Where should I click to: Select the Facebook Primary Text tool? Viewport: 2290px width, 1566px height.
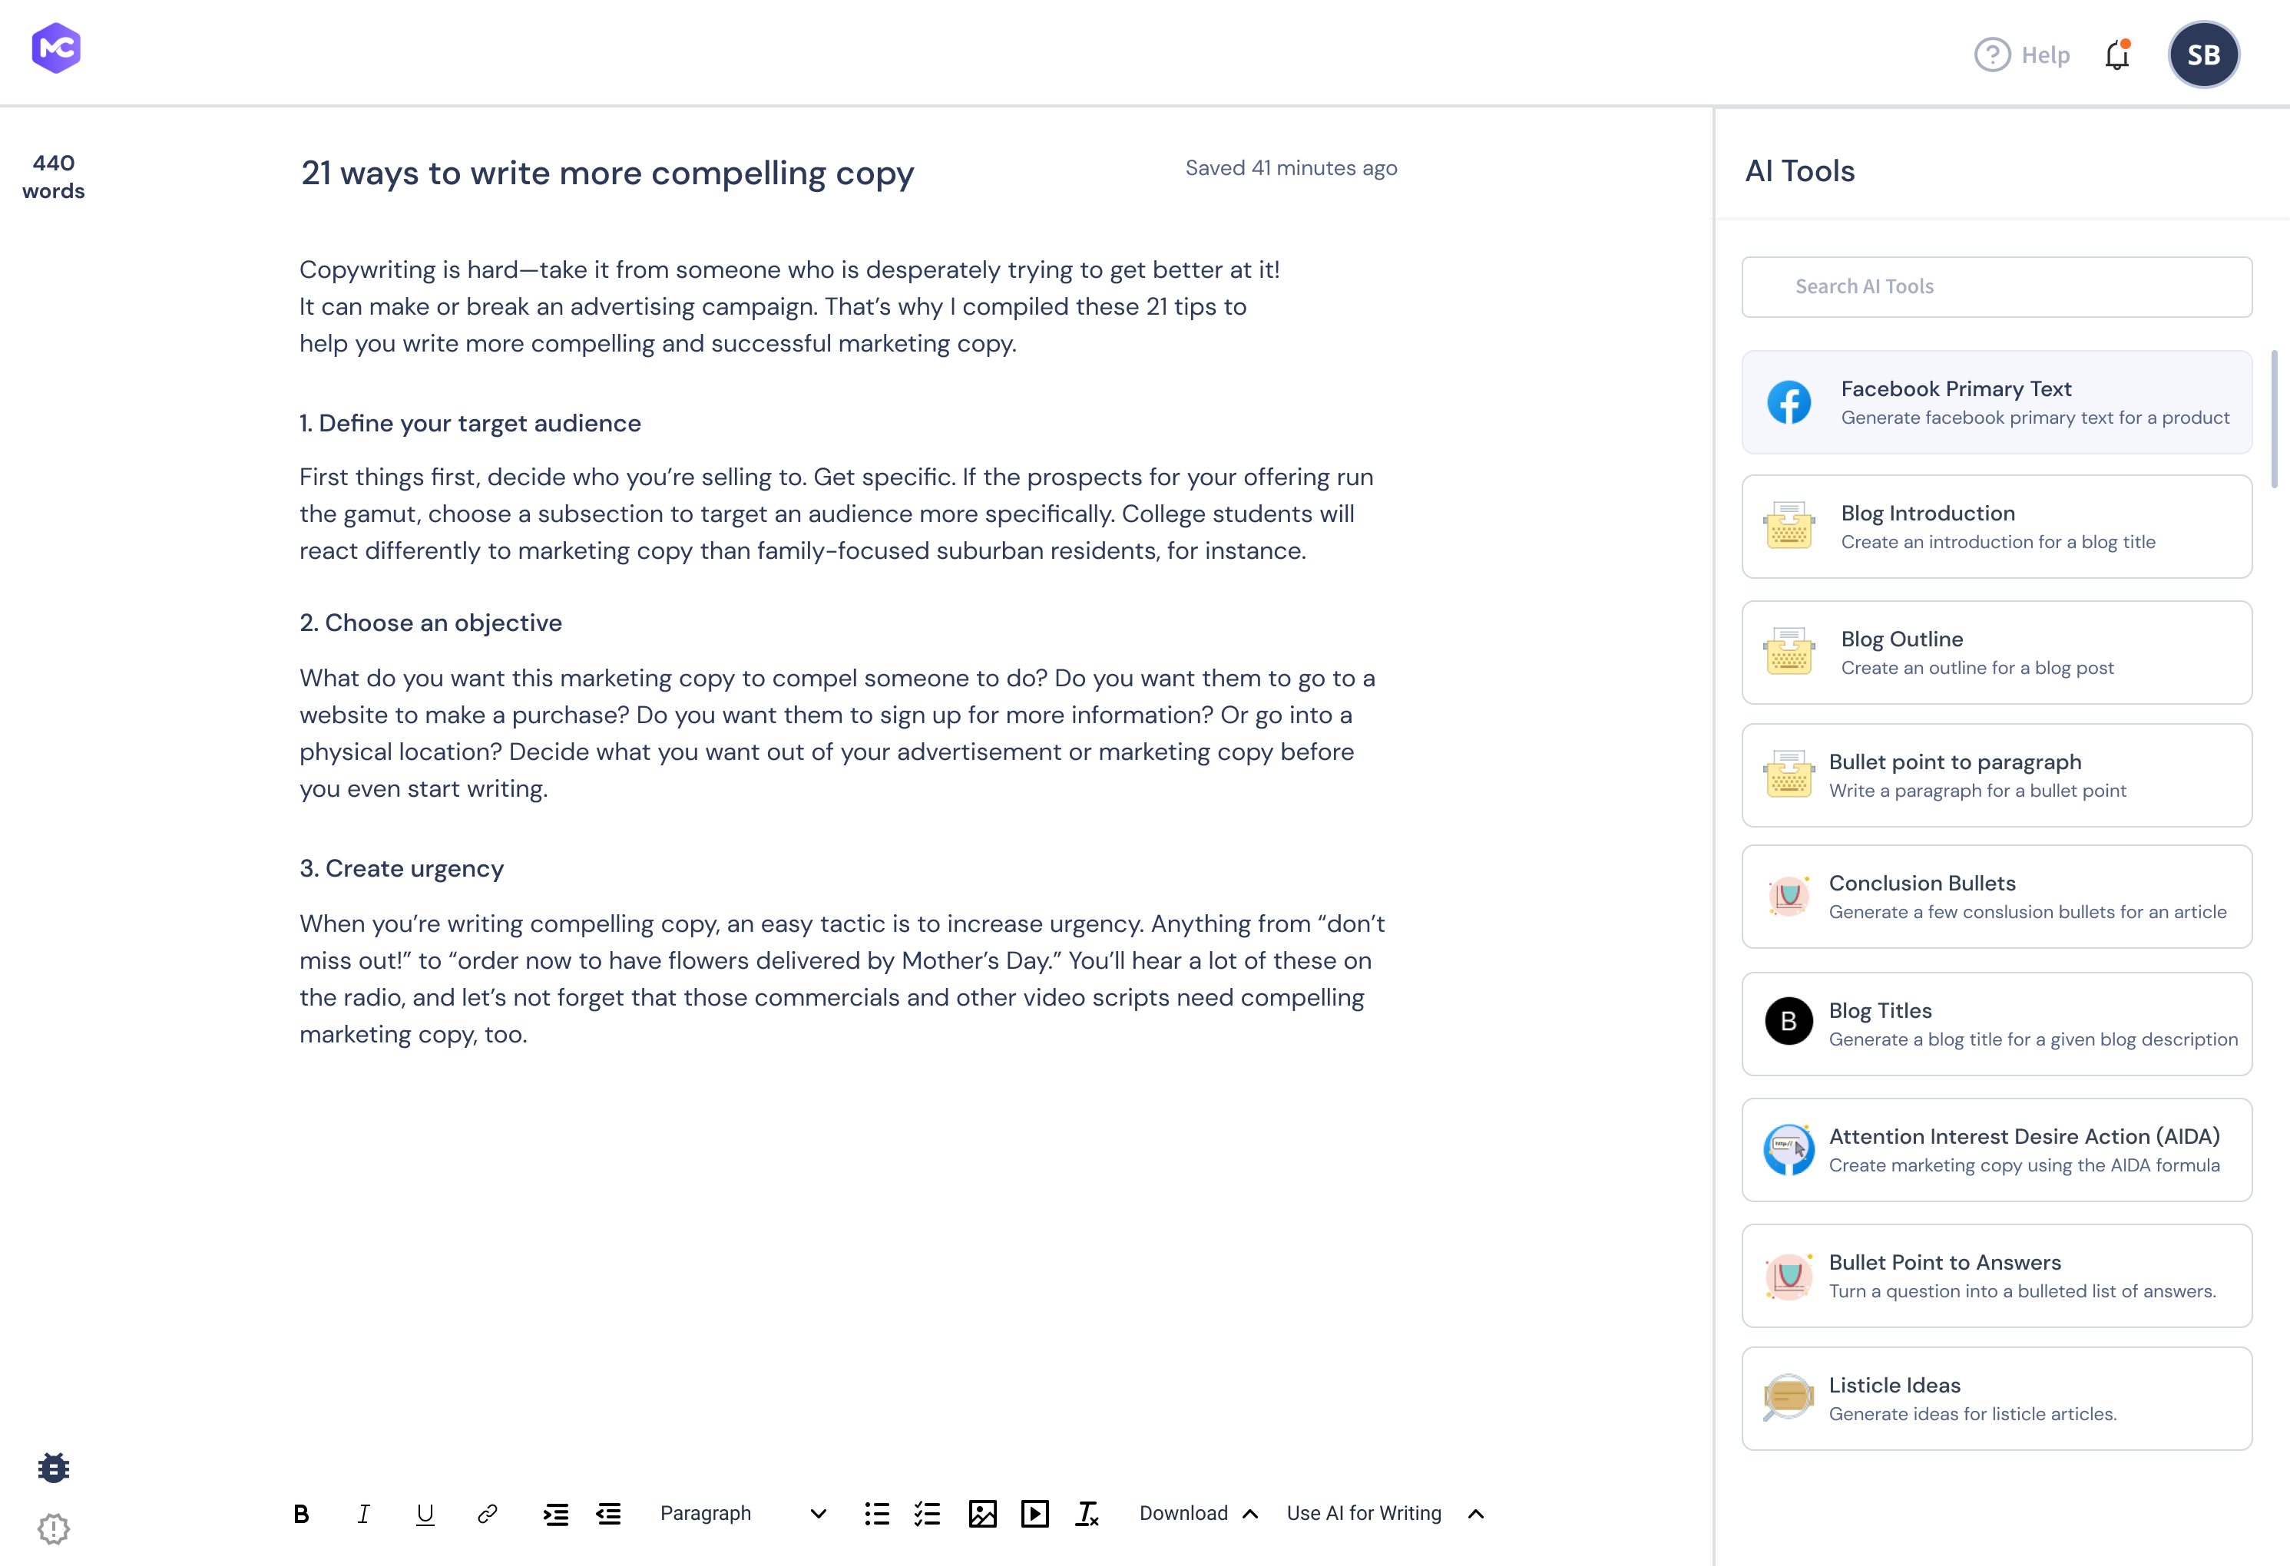[x=1997, y=401]
